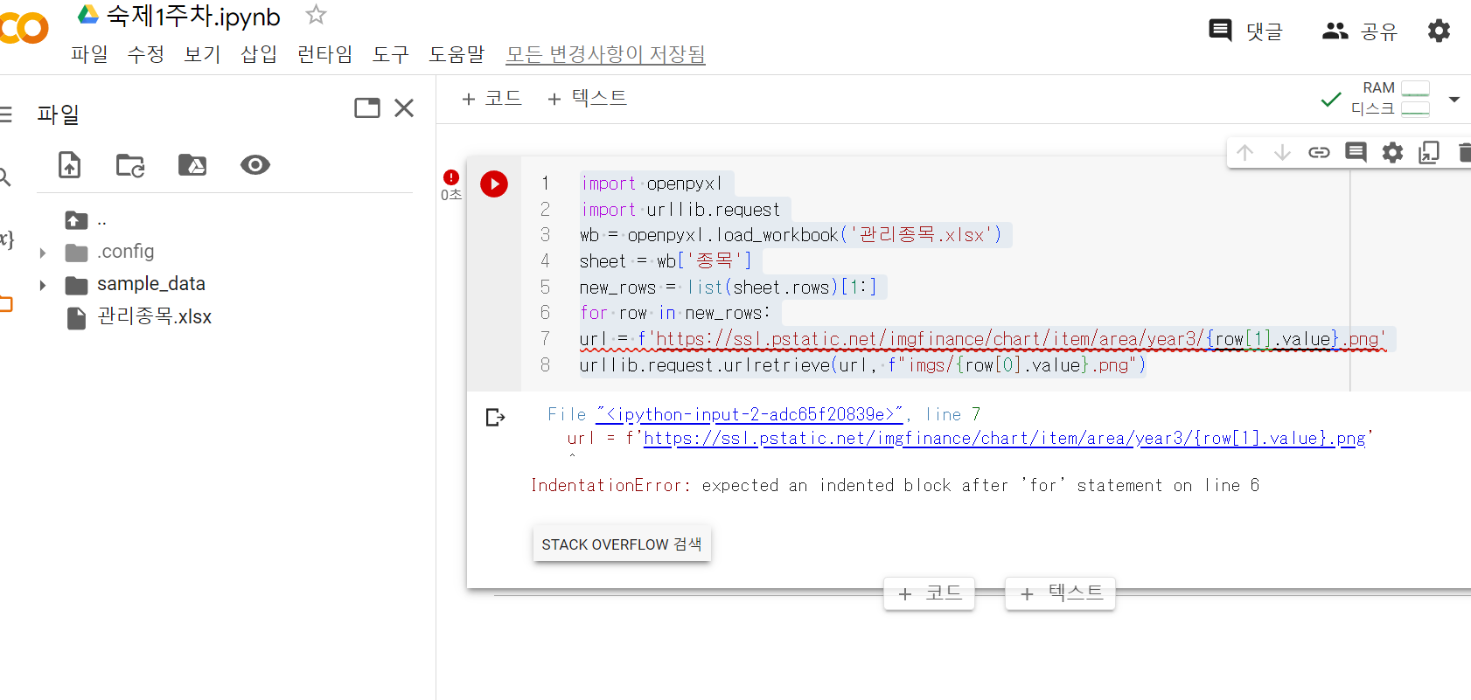Expand the sample_data folder
Image resolution: width=1471 pixels, height=700 pixels.
click(42, 285)
